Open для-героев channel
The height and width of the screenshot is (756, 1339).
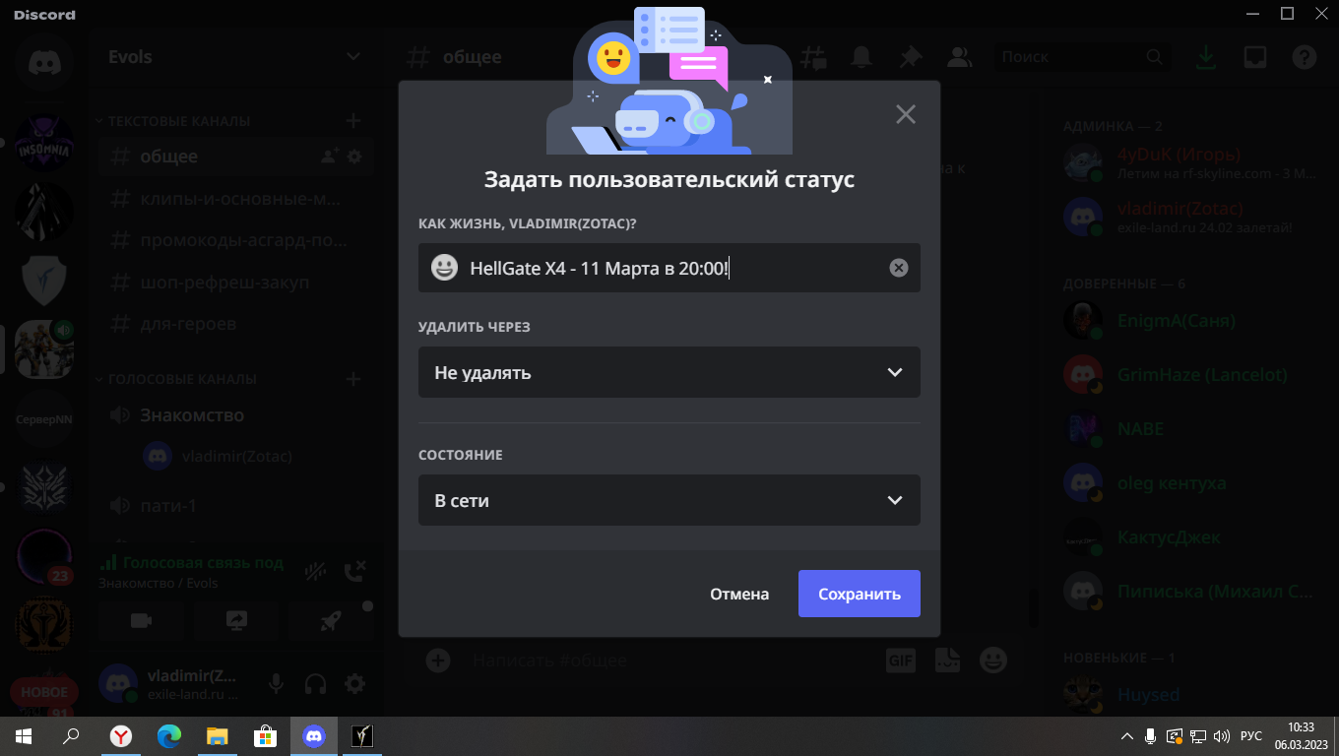tap(234, 323)
